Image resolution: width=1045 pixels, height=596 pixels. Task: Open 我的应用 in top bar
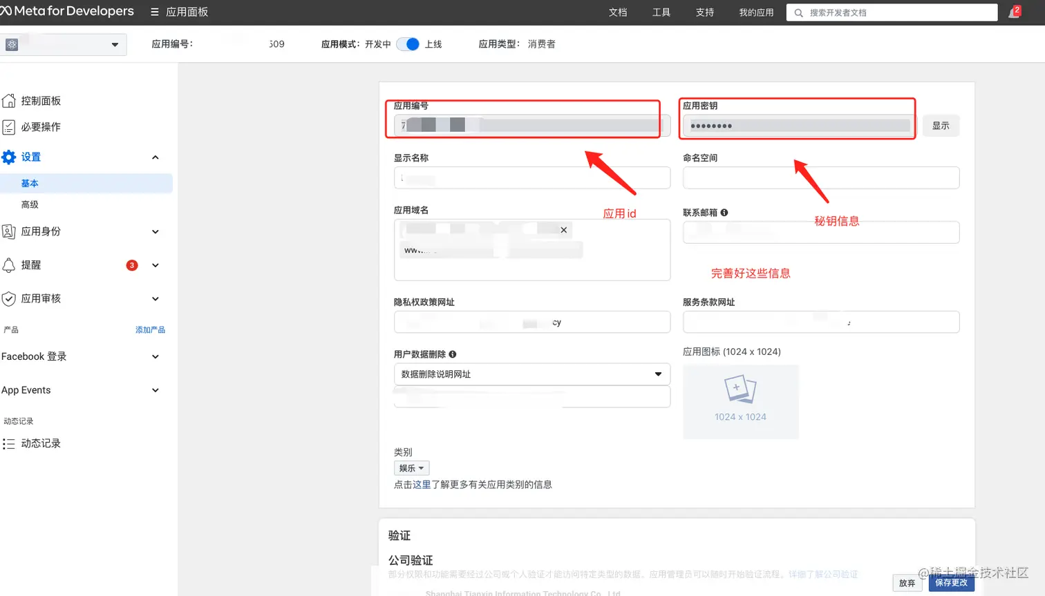point(756,12)
